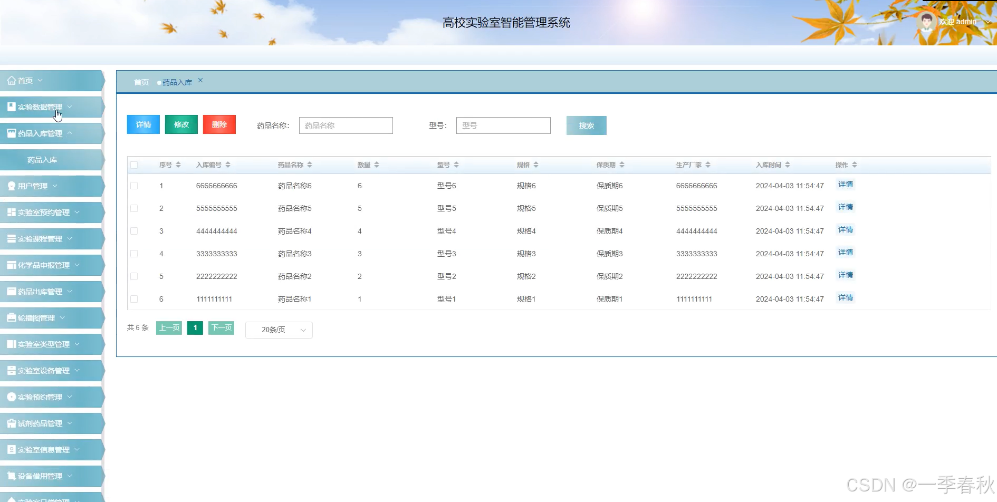Open the 首页 home icon in sidebar
This screenshot has width=997, height=502.
12,80
